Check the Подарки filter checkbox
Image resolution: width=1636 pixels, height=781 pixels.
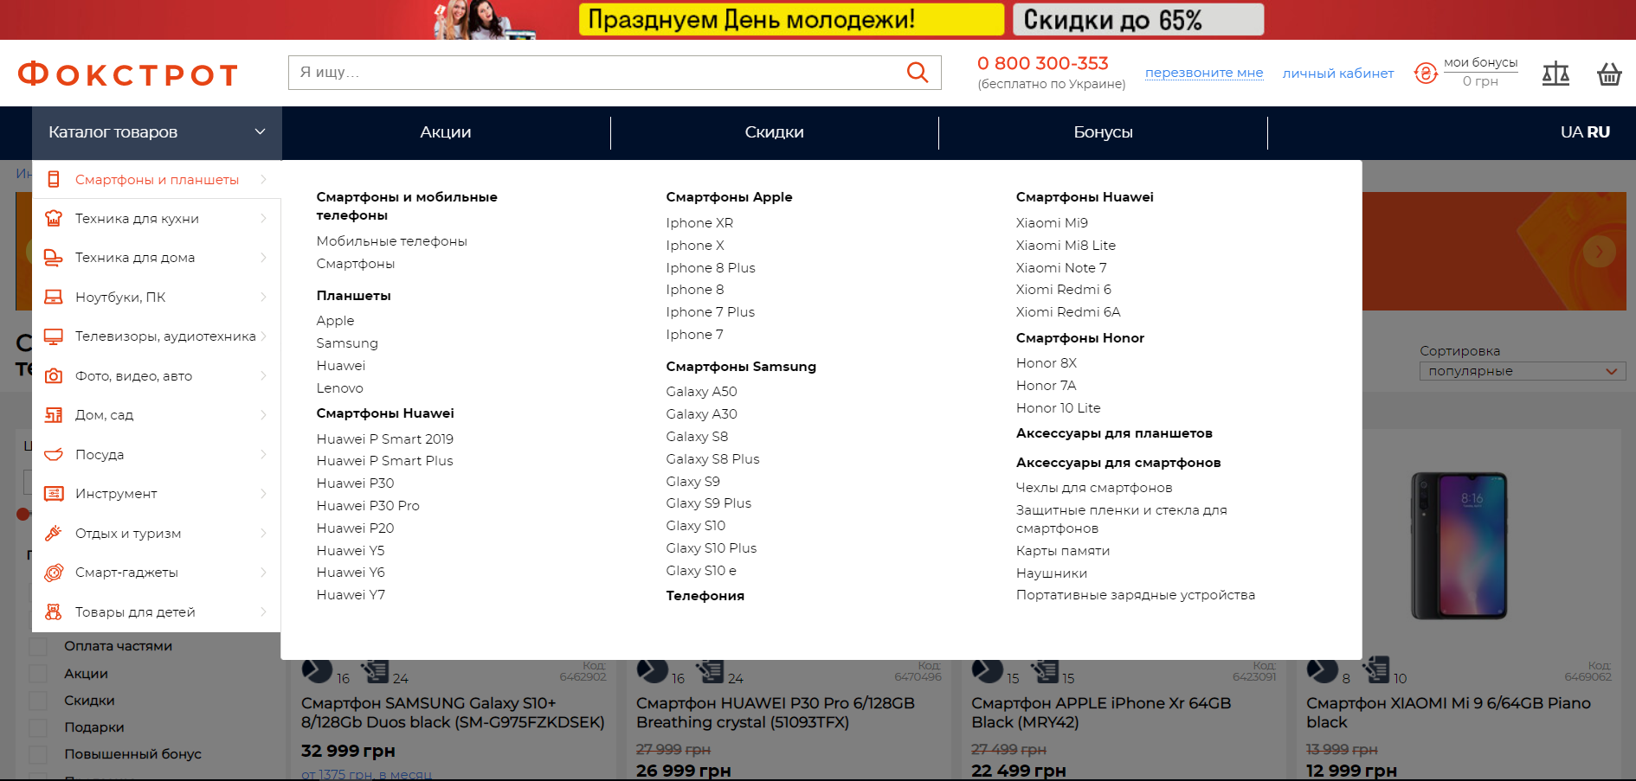click(x=38, y=727)
